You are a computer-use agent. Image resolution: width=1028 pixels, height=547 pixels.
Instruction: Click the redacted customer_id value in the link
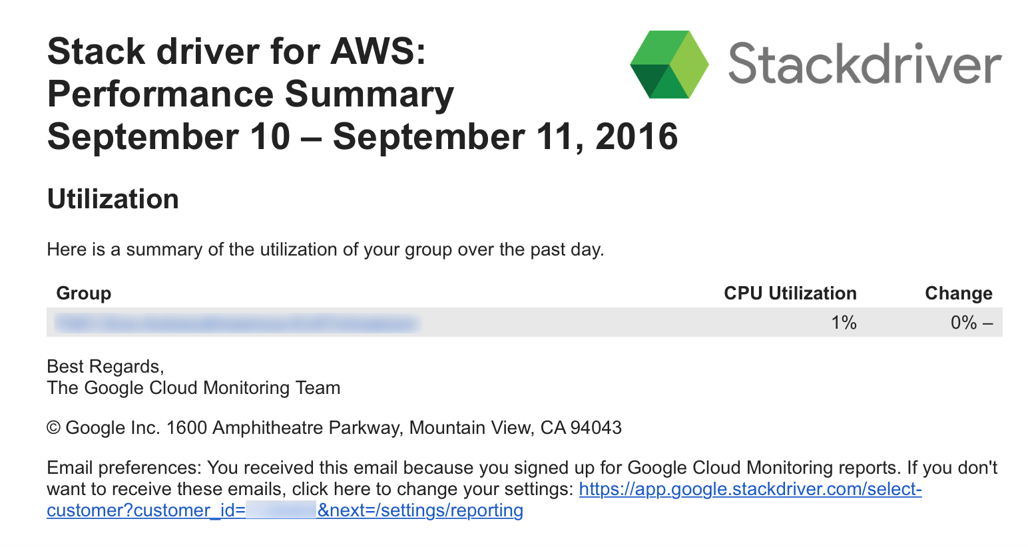click(281, 510)
